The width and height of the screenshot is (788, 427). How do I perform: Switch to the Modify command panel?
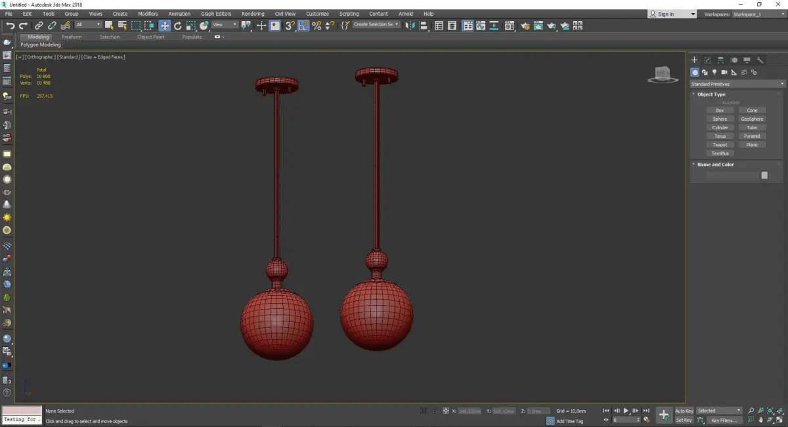pos(707,60)
